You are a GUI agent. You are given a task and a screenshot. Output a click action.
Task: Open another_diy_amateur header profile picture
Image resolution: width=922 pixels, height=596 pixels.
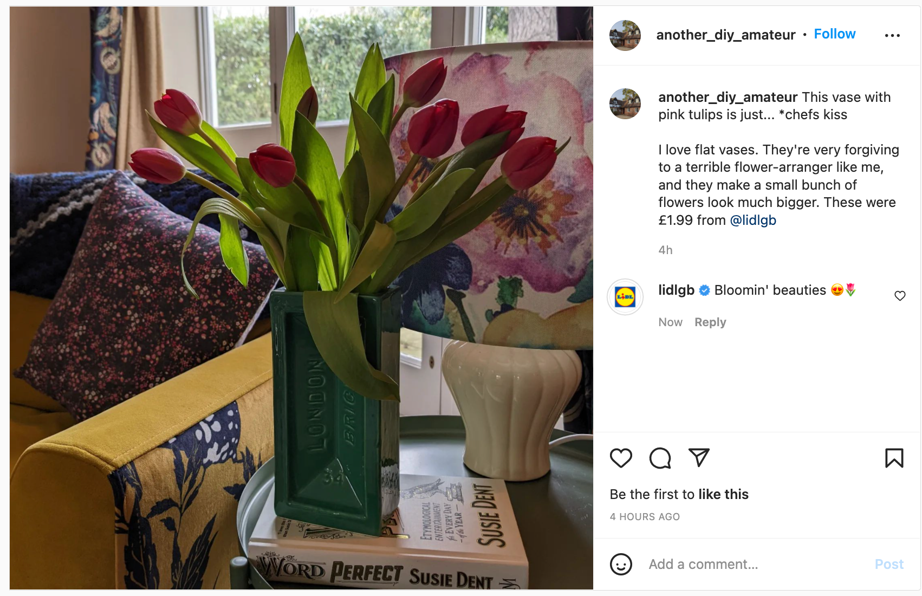click(x=625, y=35)
